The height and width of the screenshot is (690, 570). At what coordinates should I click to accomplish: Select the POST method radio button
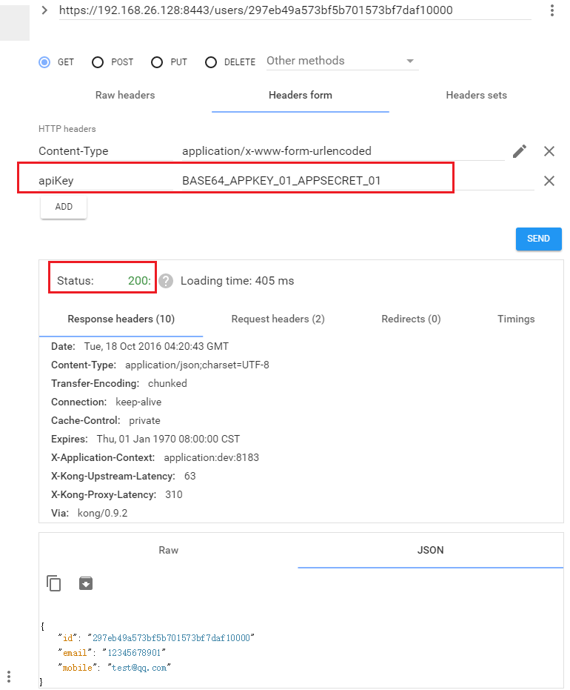pyautogui.click(x=98, y=62)
